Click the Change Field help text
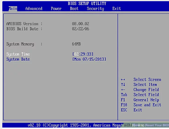The width and height of the screenshot is (169, 129). click(146, 90)
